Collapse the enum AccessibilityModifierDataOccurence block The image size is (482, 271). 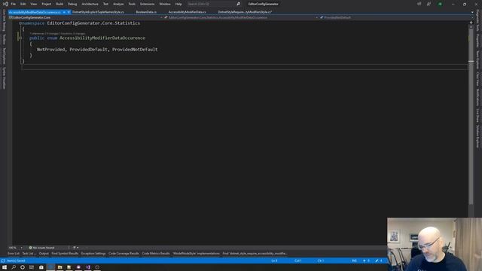(20, 38)
